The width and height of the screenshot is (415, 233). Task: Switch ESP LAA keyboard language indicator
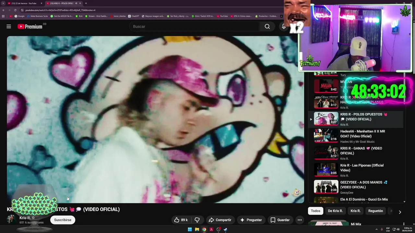click(388, 229)
